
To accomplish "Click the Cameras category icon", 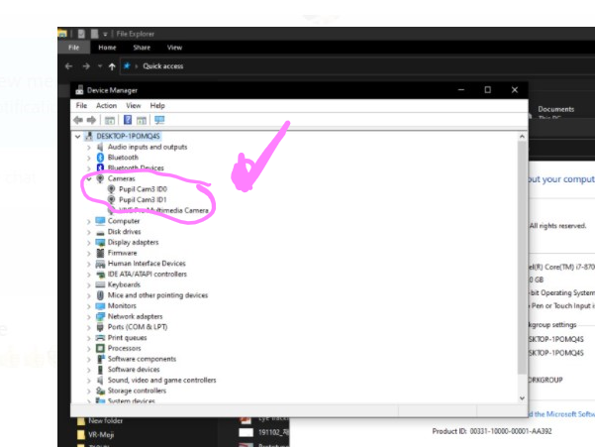I will [100, 178].
